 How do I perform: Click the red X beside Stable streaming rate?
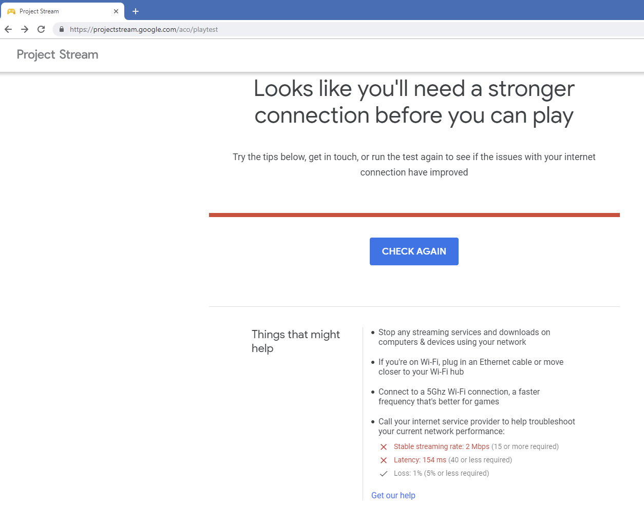pyautogui.click(x=383, y=447)
